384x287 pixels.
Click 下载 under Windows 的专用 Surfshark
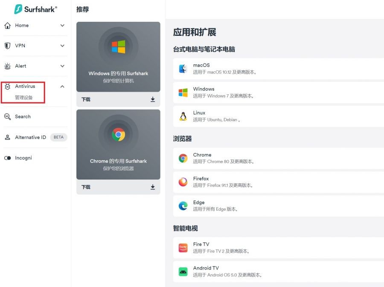[x=86, y=99]
